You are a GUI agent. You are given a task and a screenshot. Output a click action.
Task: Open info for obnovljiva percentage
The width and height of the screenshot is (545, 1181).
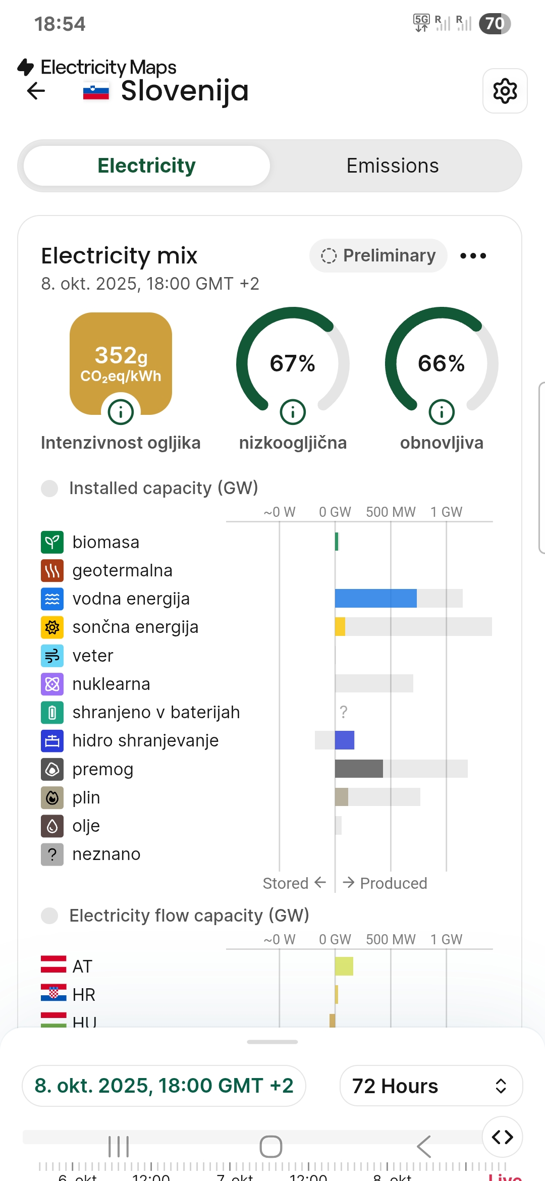442,412
